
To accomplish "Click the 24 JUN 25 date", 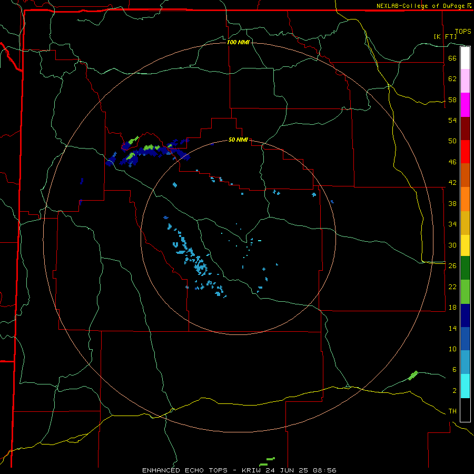I will click(x=287, y=470).
